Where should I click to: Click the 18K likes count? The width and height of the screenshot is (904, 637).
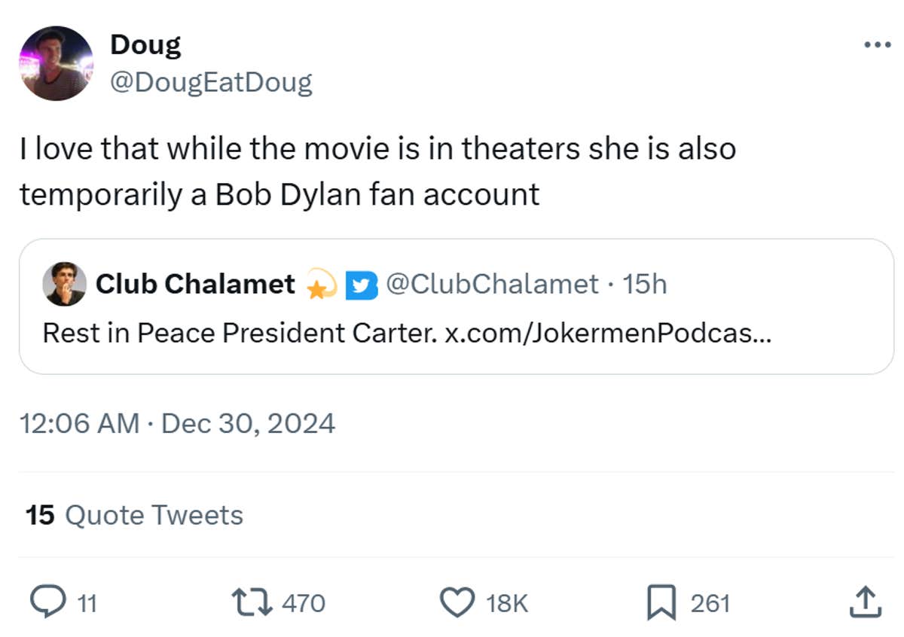(x=507, y=603)
